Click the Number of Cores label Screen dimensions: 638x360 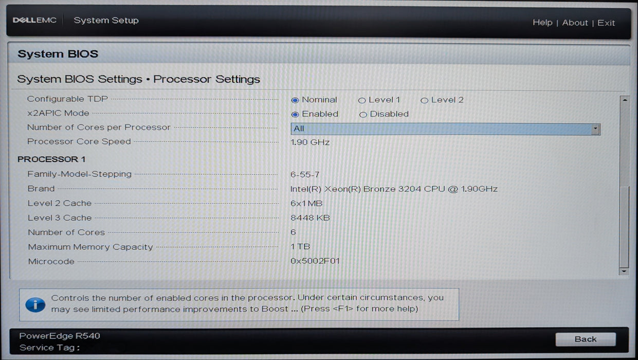[66, 232]
